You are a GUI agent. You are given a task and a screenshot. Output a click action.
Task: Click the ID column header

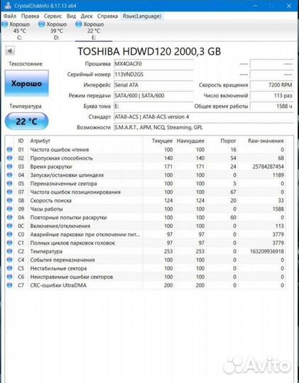[21, 141]
